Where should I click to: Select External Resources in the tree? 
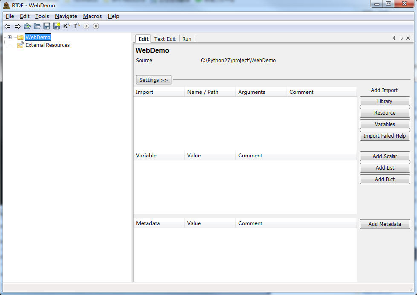(x=48, y=45)
